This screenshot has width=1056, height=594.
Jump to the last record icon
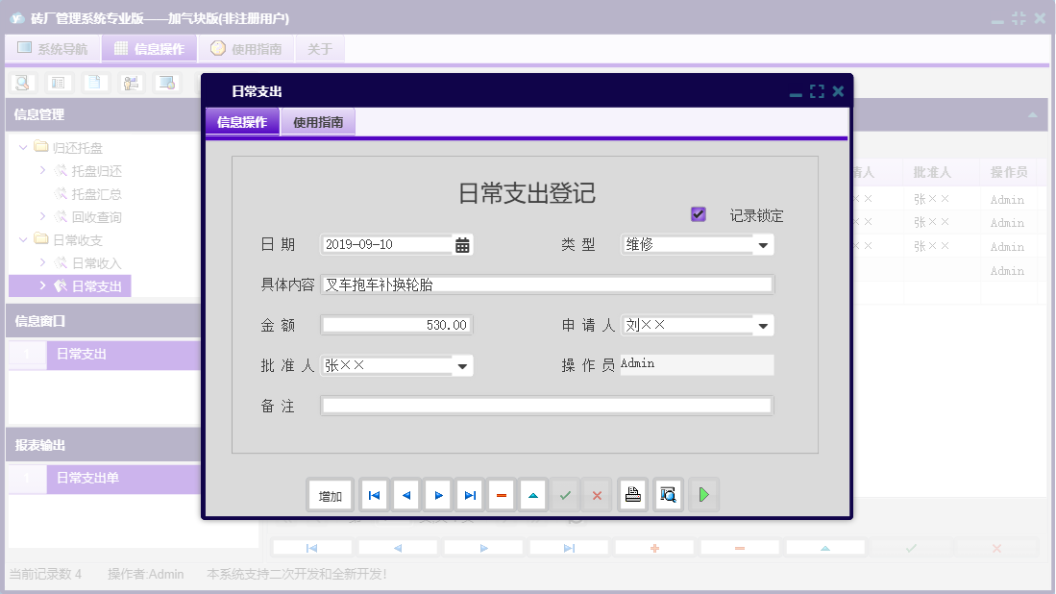pos(470,494)
